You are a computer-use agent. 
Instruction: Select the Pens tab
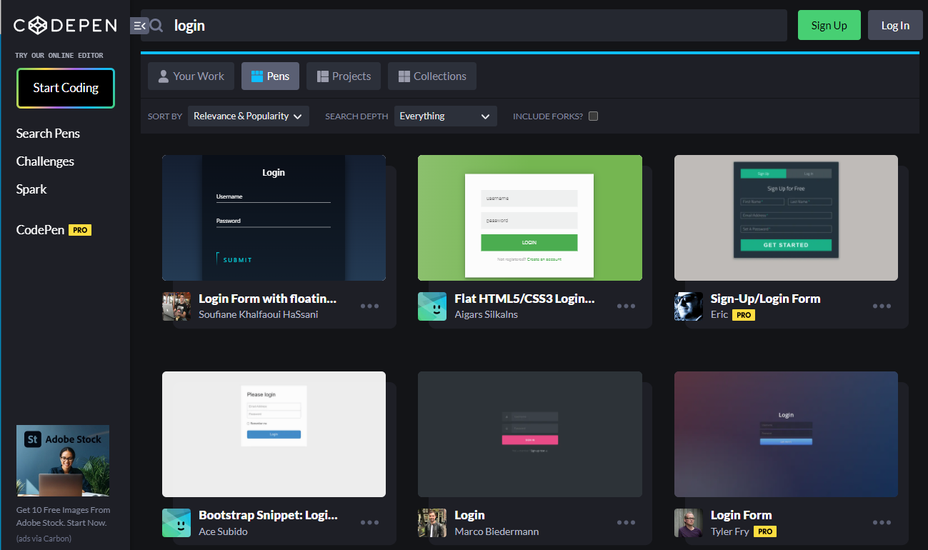pos(270,76)
